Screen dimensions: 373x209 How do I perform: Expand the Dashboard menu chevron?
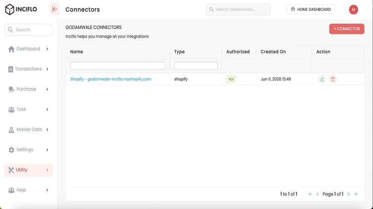pos(48,49)
